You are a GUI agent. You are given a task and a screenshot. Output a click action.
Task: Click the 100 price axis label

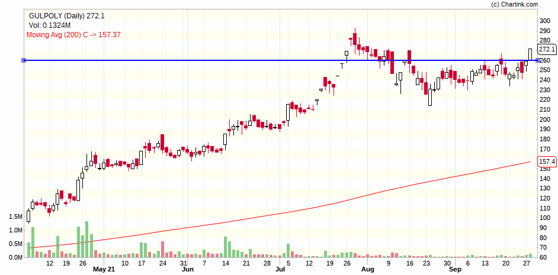[545, 218]
